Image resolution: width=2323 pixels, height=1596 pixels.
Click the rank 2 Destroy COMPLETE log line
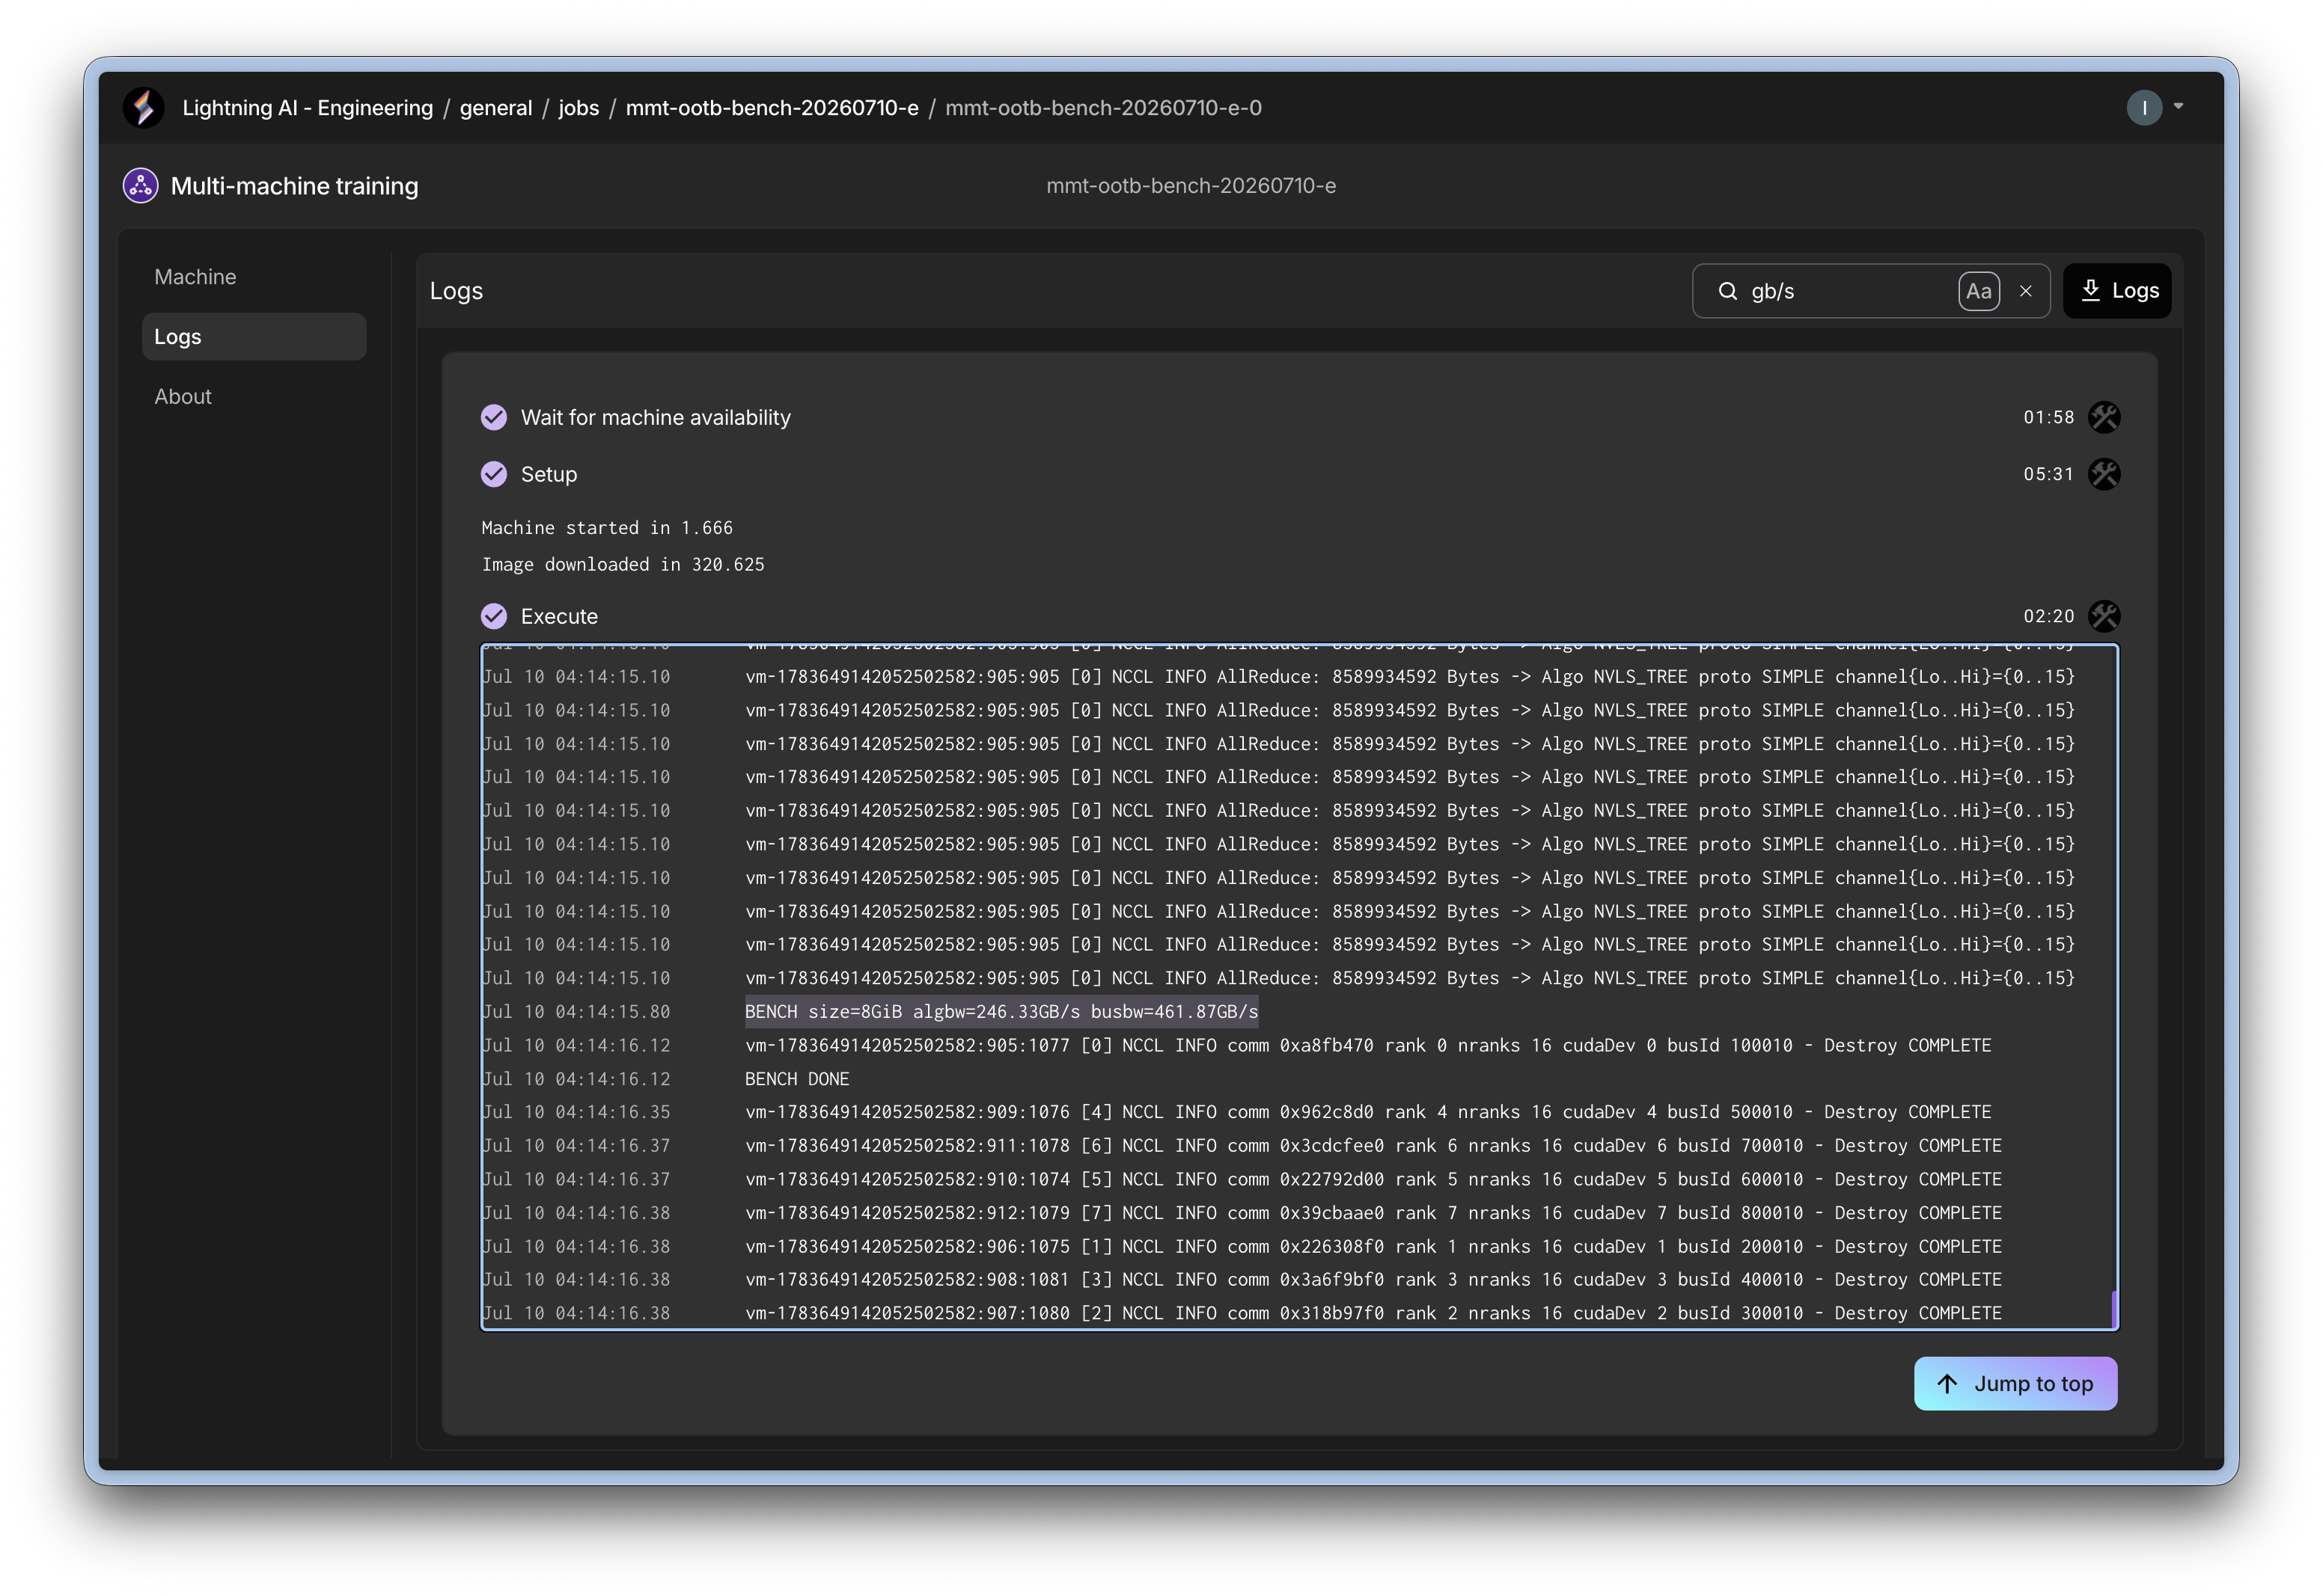1373,1313
